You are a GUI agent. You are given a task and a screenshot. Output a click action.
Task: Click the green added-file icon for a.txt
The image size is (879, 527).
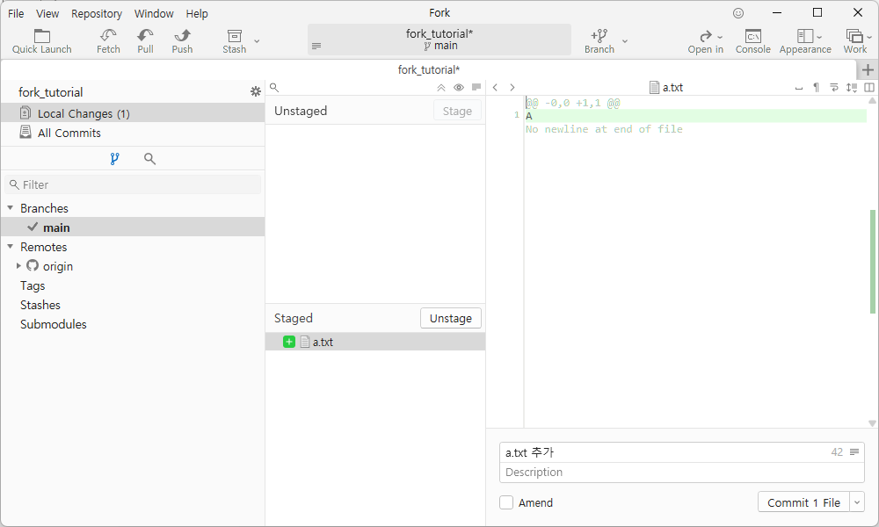(289, 342)
